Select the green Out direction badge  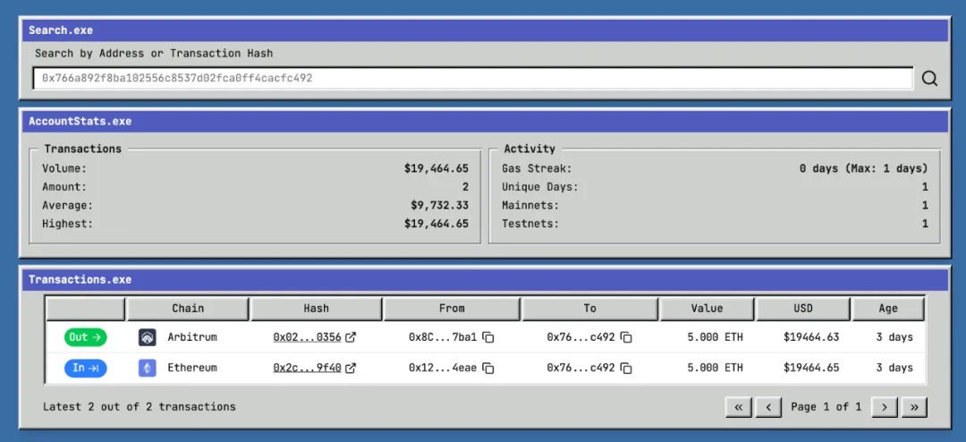pyautogui.click(x=85, y=337)
